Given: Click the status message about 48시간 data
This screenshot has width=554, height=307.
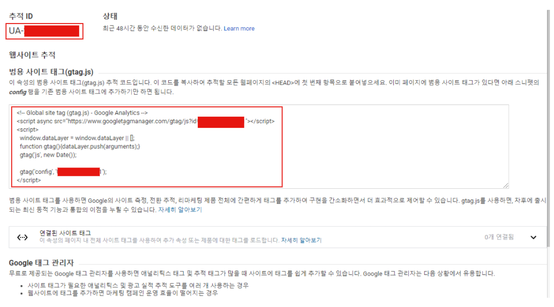Looking at the screenshot, I should coord(162,28).
